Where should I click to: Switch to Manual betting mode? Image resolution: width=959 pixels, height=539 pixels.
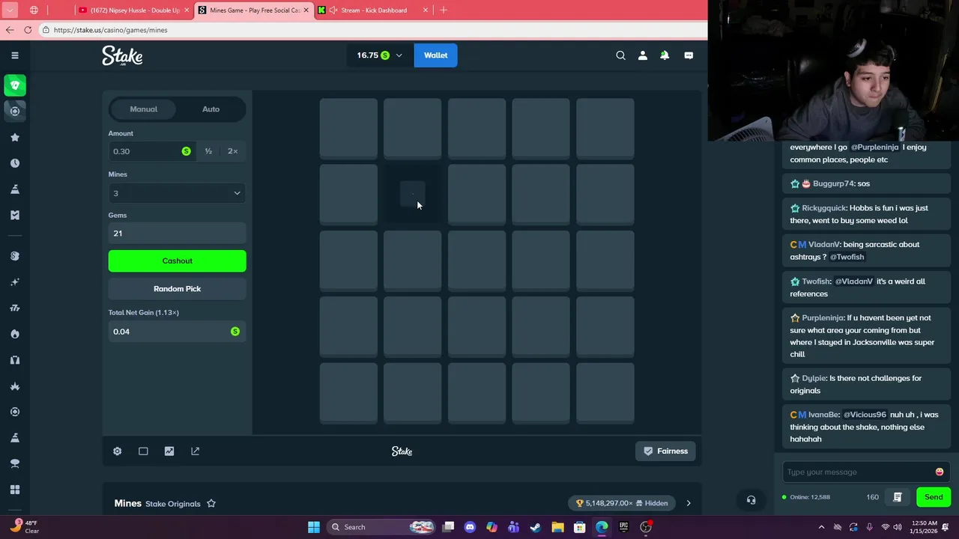(x=144, y=109)
